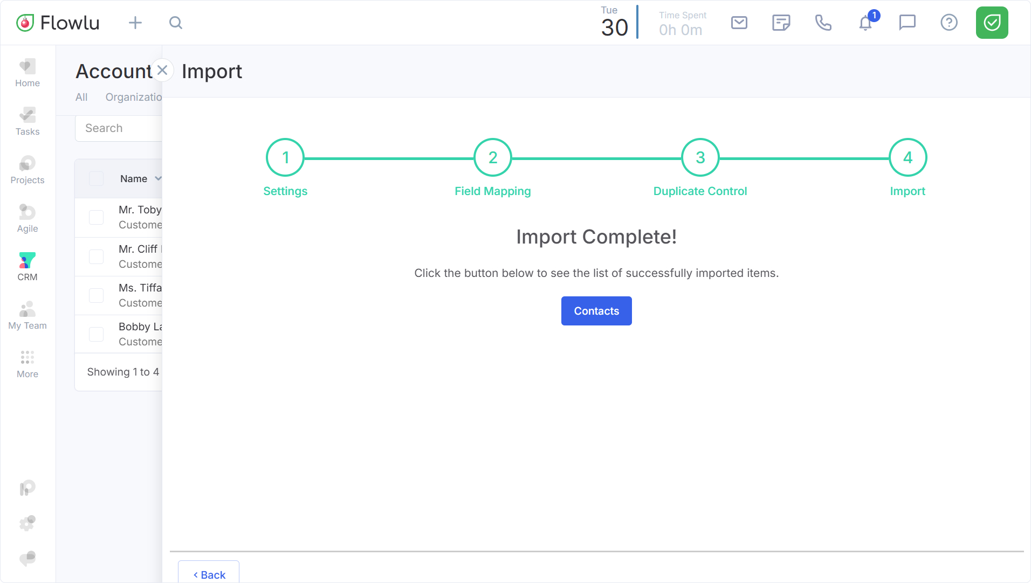
Task: Open the mail inbox icon
Action: [739, 23]
